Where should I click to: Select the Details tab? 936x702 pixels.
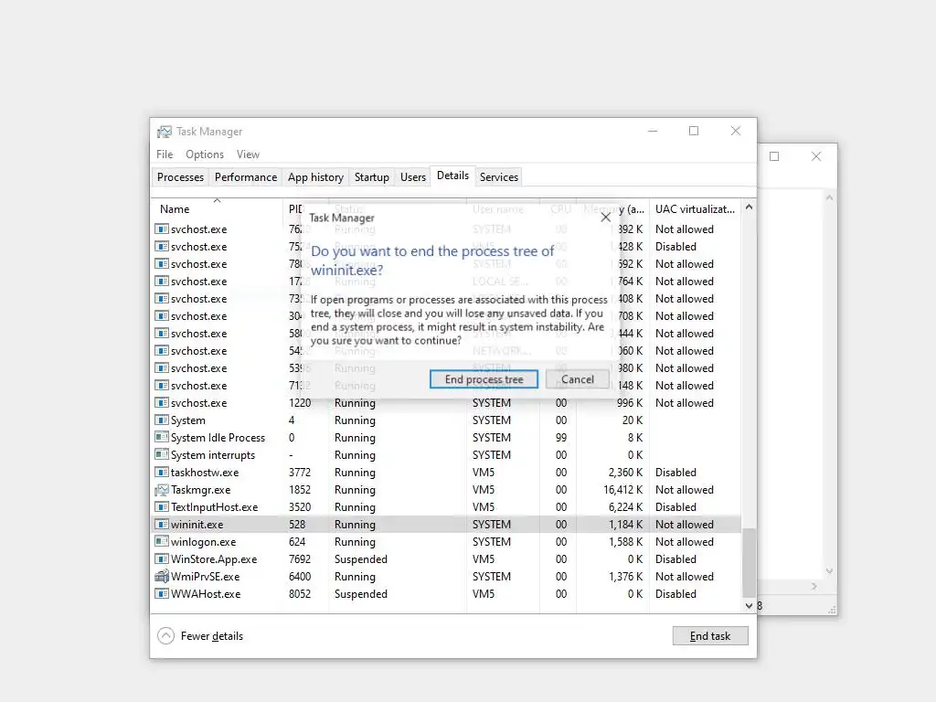452,175
